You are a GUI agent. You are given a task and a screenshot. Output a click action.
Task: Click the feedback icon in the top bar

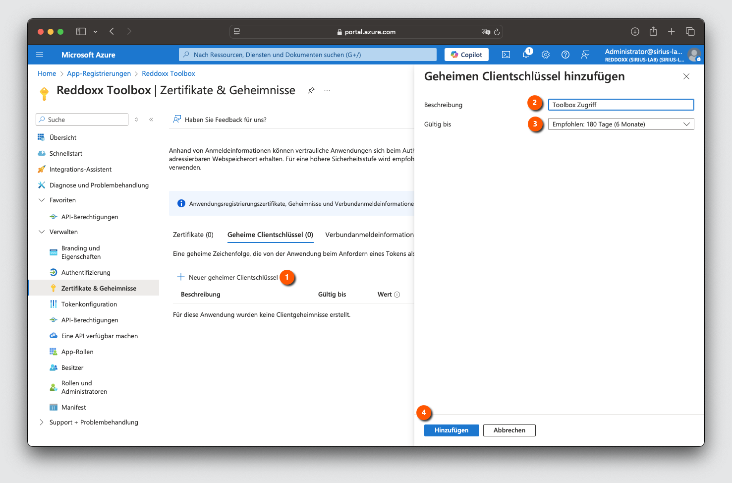coord(585,55)
